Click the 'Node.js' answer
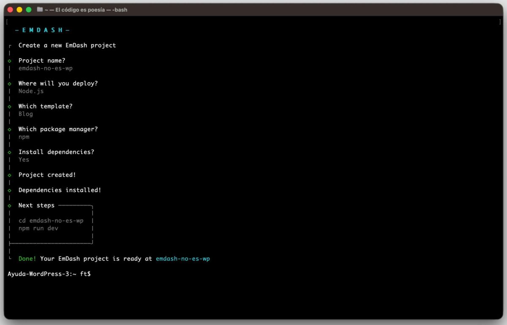507x325 pixels. pyautogui.click(x=31, y=91)
